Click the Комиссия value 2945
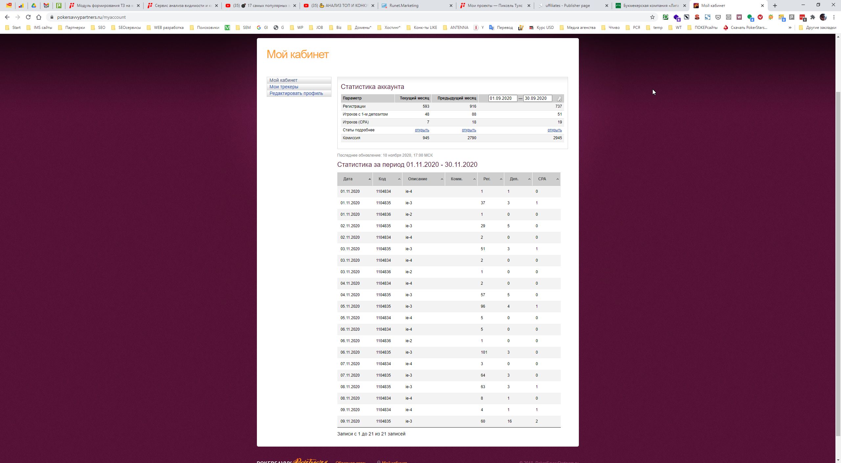Viewport: 841px width, 463px height. 557,138
